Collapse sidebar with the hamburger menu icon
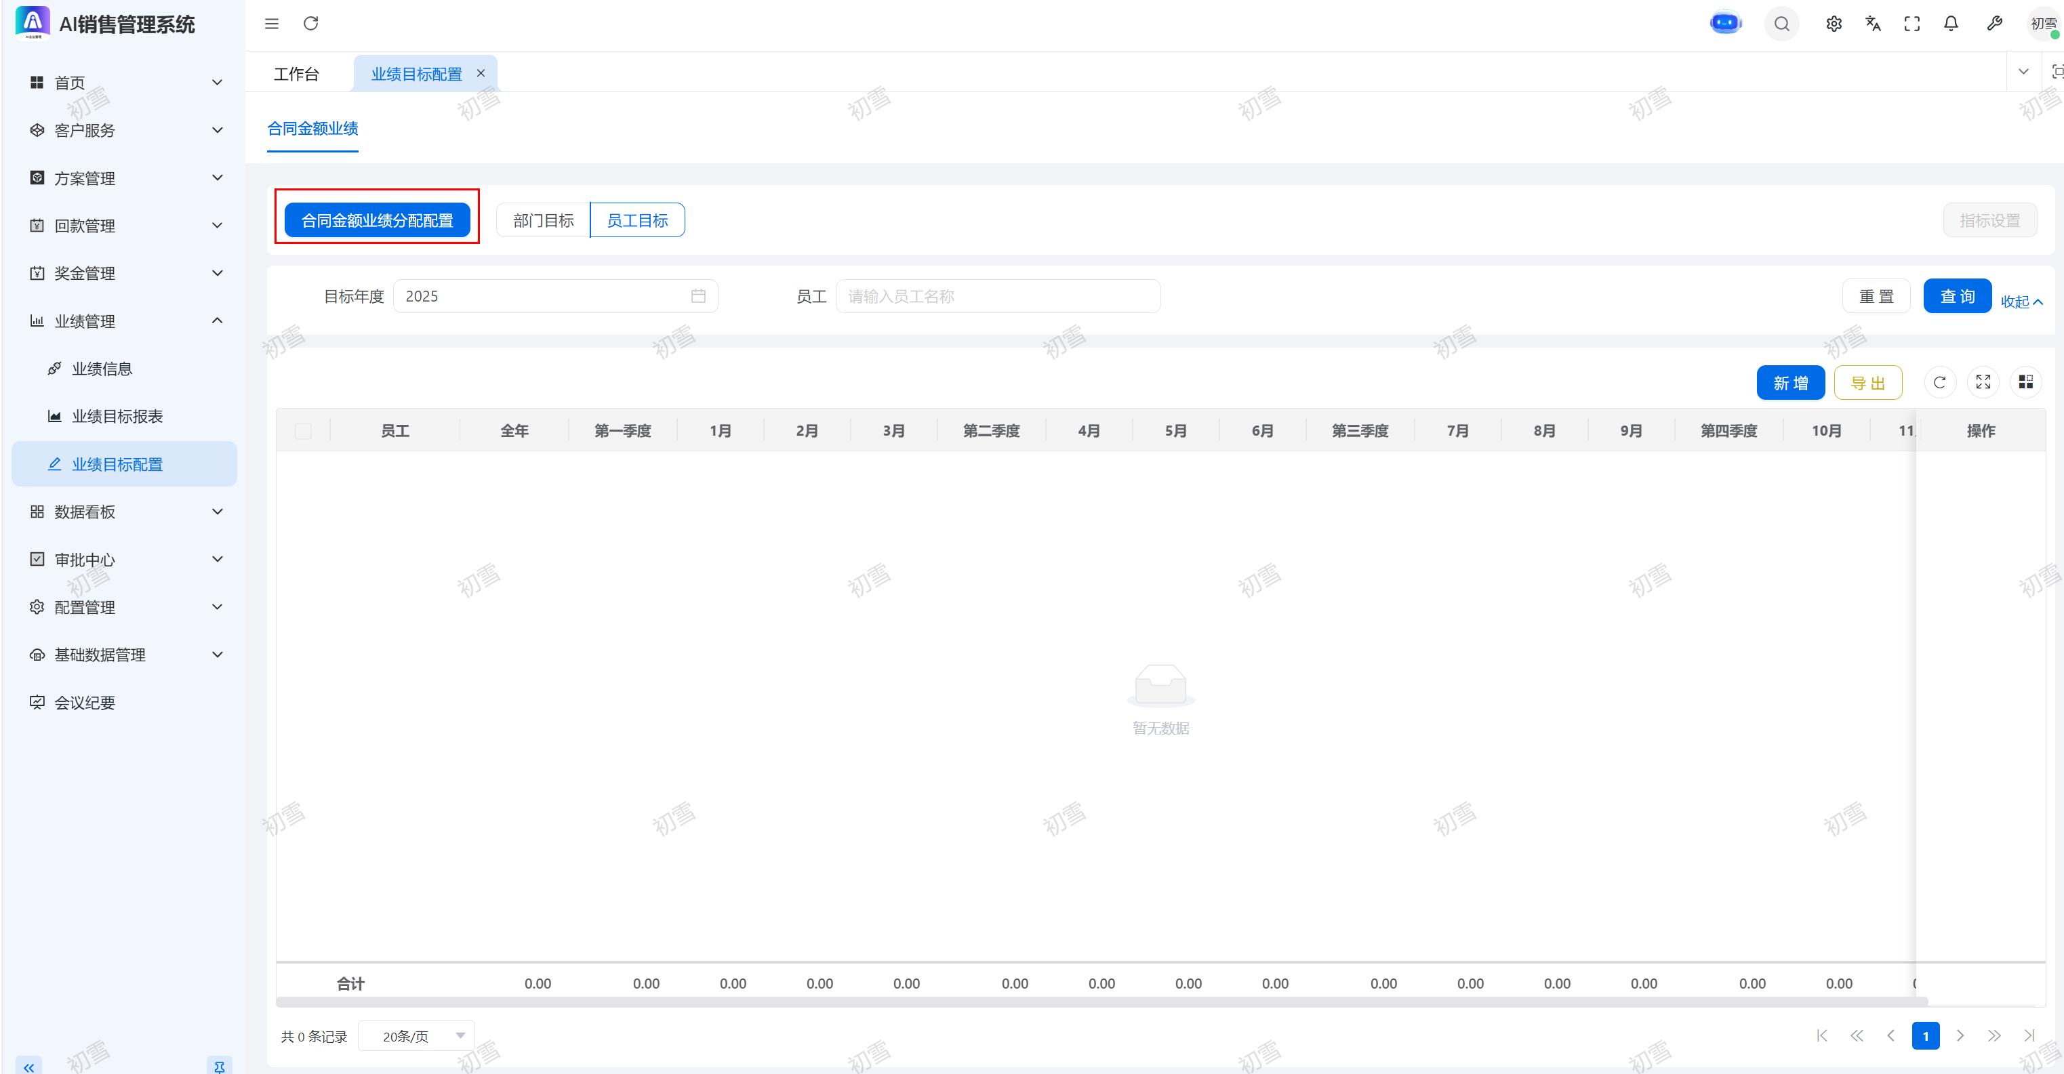This screenshot has width=2064, height=1074. tap(272, 23)
